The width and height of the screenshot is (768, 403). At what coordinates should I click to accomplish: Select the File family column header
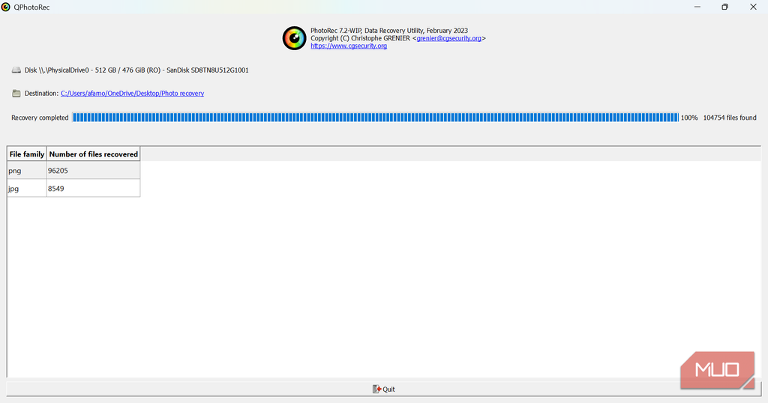[27, 154]
